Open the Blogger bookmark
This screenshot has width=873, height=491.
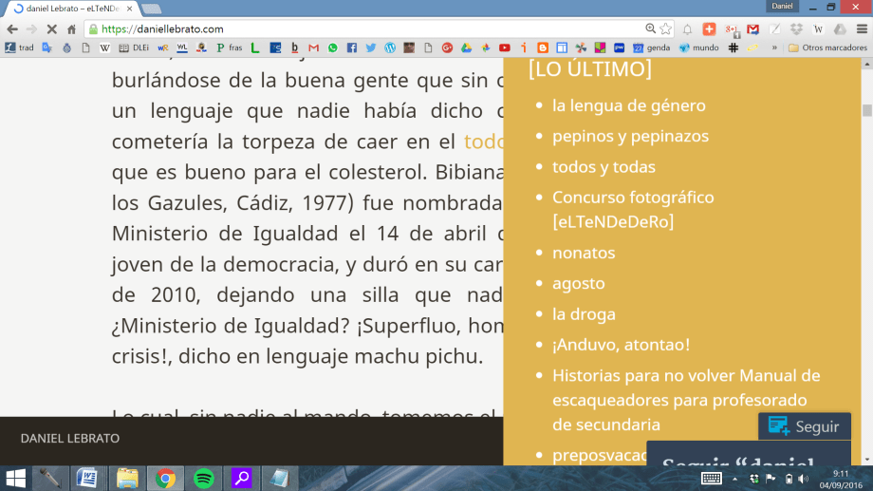pyautogui.click(x=543, y=47)
